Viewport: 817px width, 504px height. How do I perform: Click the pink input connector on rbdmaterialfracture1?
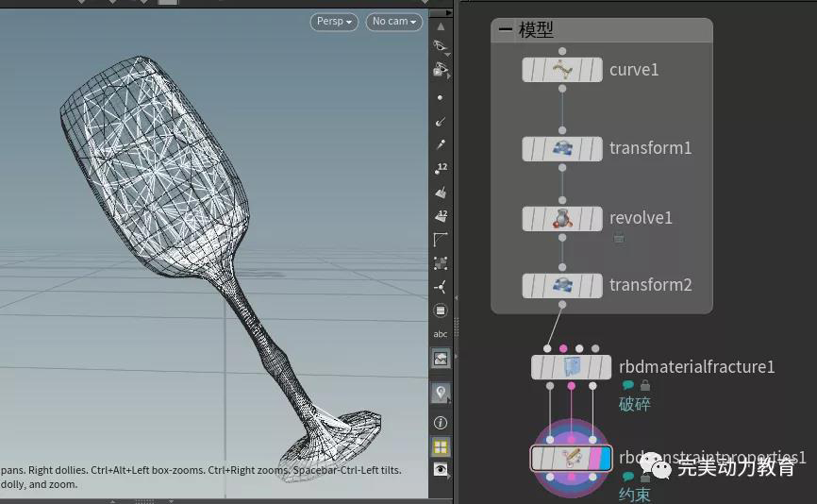tap(563, 349)
